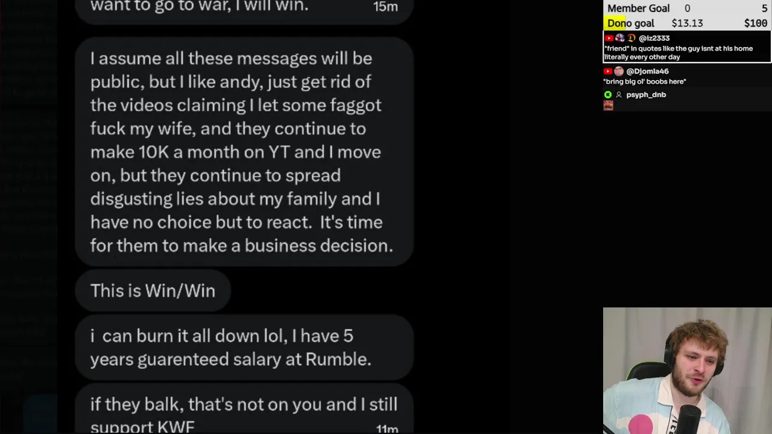The image size is (772, 434).
Task: Click the user silhouette icon beside psyph_dnb
Action: (x=618, y=95)
